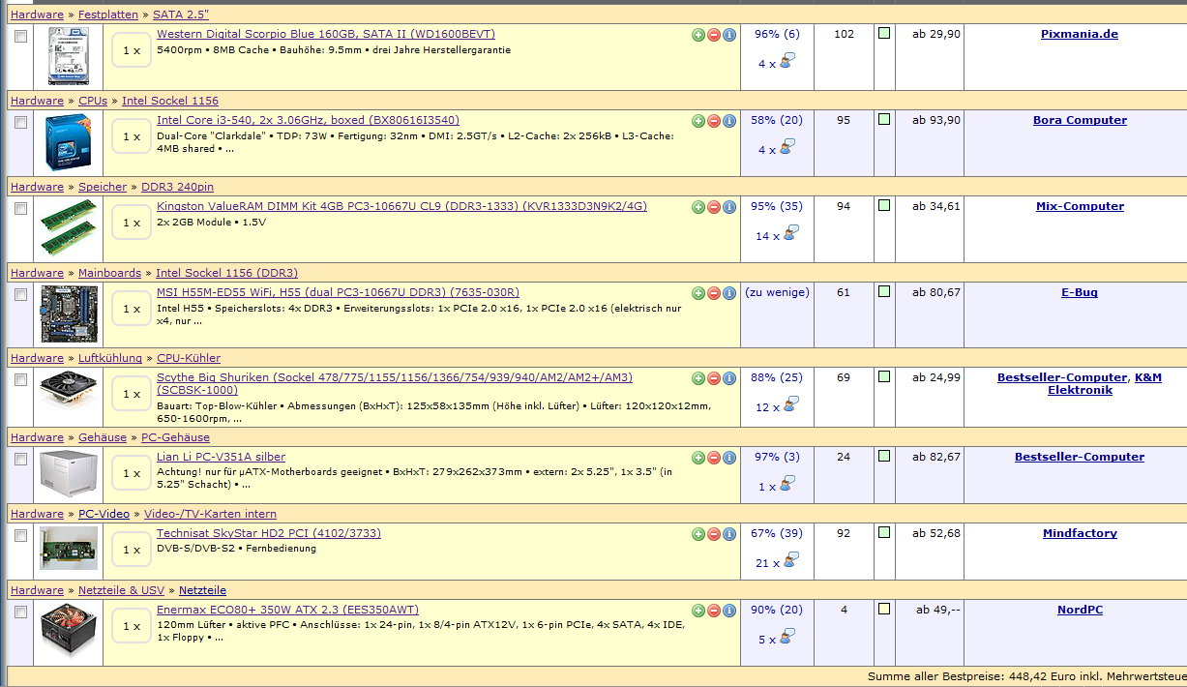The width and height of the screenshot is (1187, 687).
Task: Open MSI mainboard product thumbnail
Action: point(68,314)
